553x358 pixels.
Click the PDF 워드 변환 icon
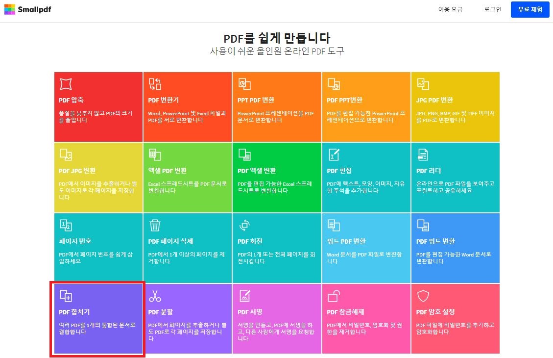[423, 225]
